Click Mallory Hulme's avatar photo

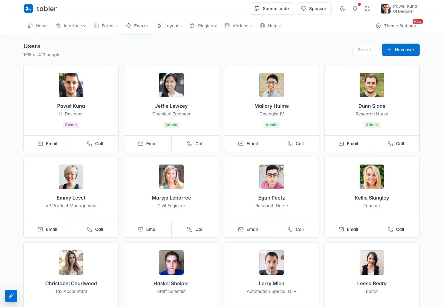272,85
